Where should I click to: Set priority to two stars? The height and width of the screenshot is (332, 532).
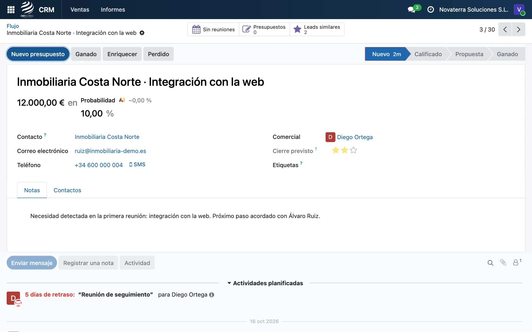pyautogui.click(x=344, y=150)
